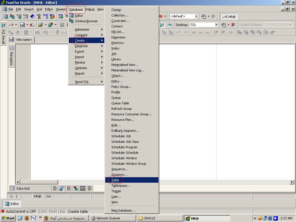Select the Data Grid tab icon

tap(13, 188)
